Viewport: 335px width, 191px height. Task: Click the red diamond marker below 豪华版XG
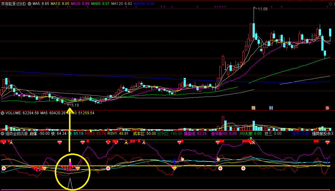point(218,142)
